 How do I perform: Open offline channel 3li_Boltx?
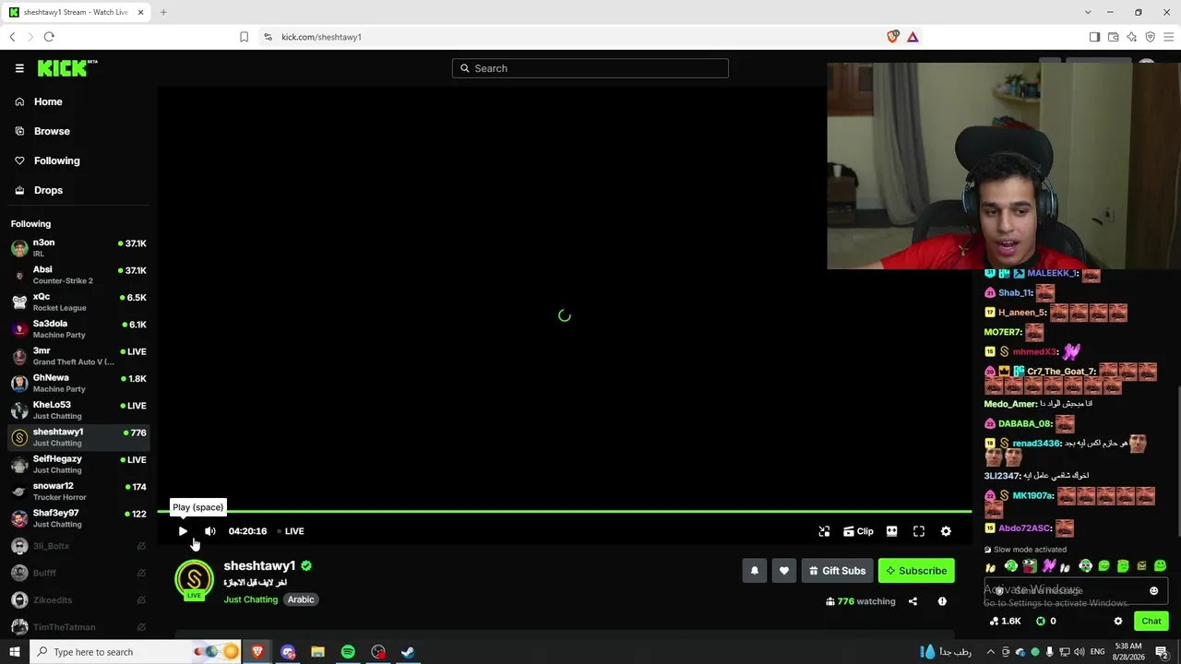(x=78, y=546)
